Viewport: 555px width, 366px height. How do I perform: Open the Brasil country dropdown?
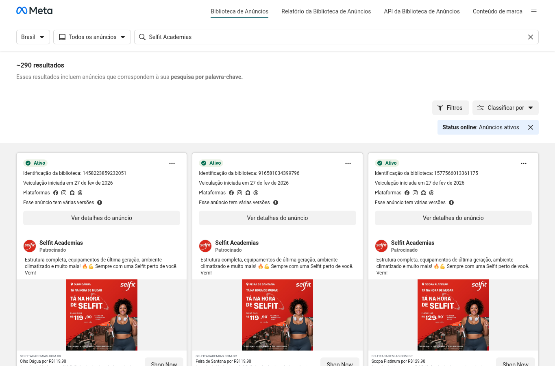(33, 37)
